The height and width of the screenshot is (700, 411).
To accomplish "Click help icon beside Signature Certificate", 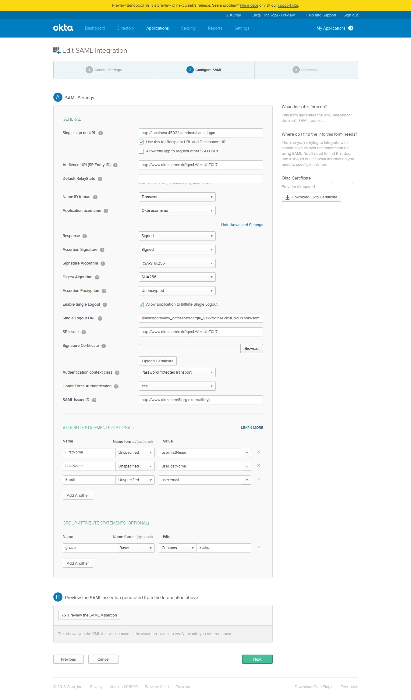I will tap(104, 346).
